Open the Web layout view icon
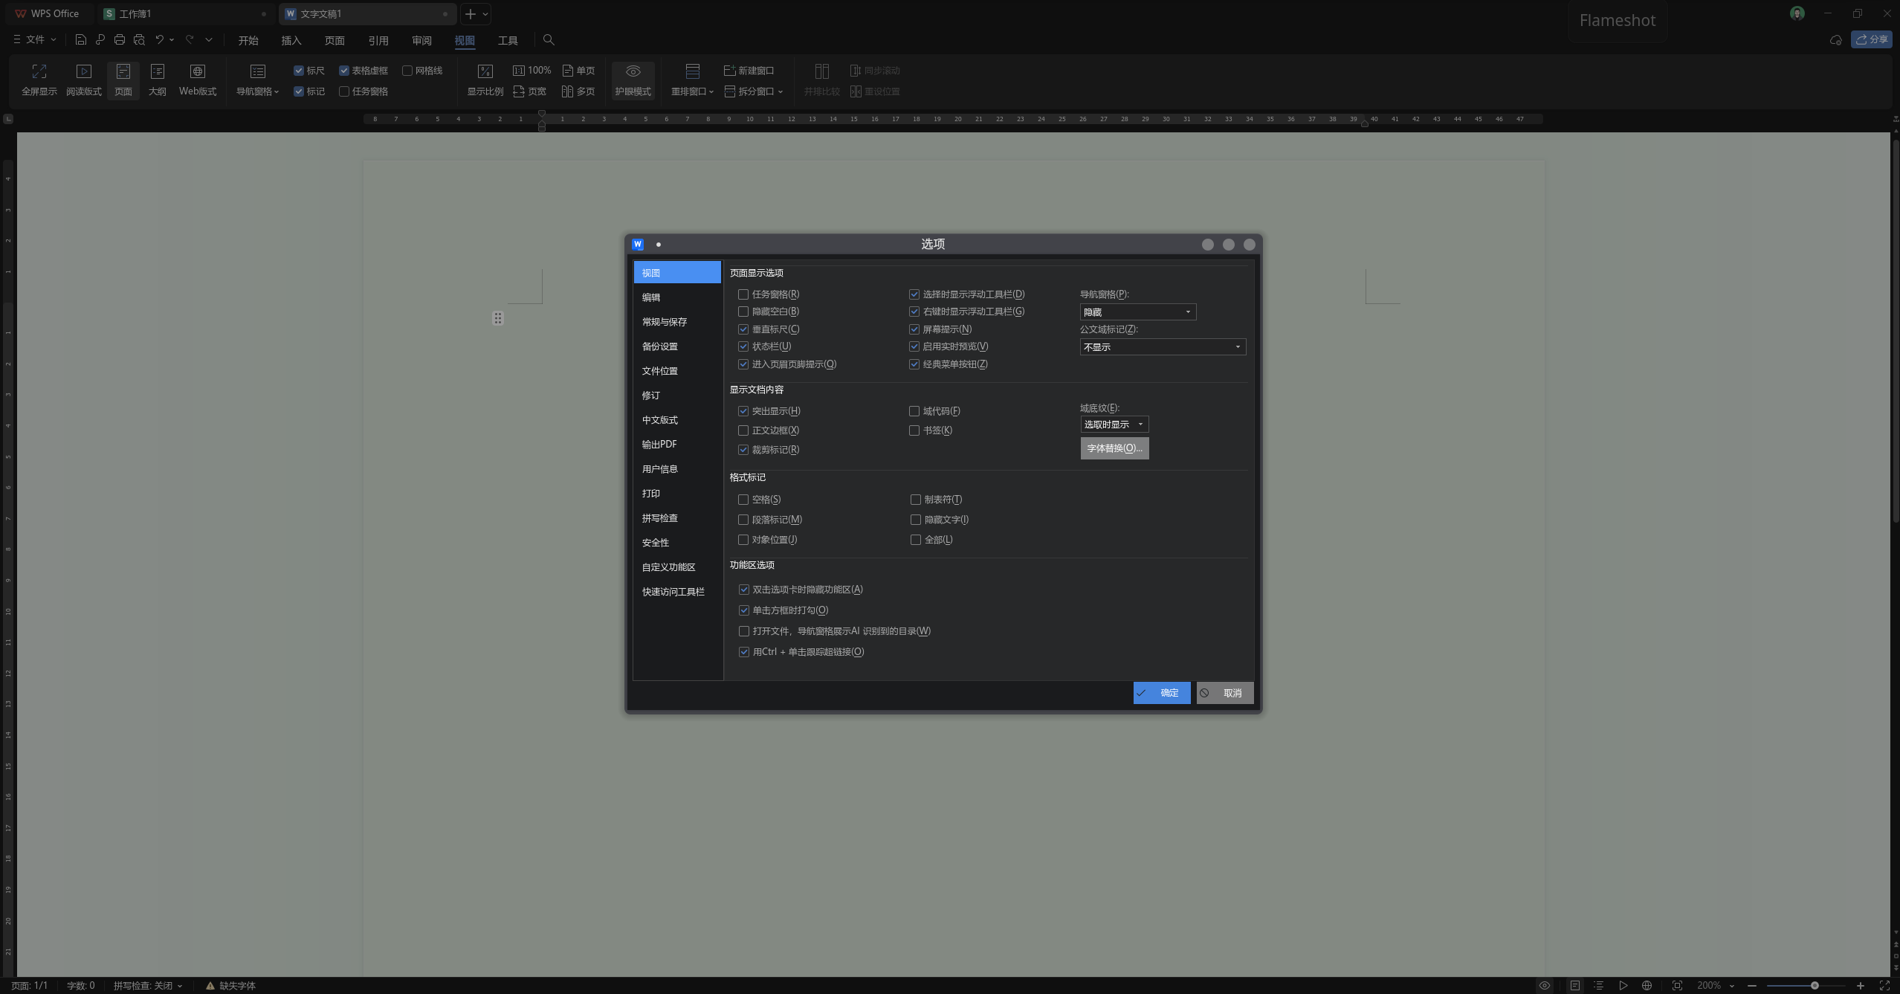This screenshot has height=994, width=1900. click(x=197, y=71)
